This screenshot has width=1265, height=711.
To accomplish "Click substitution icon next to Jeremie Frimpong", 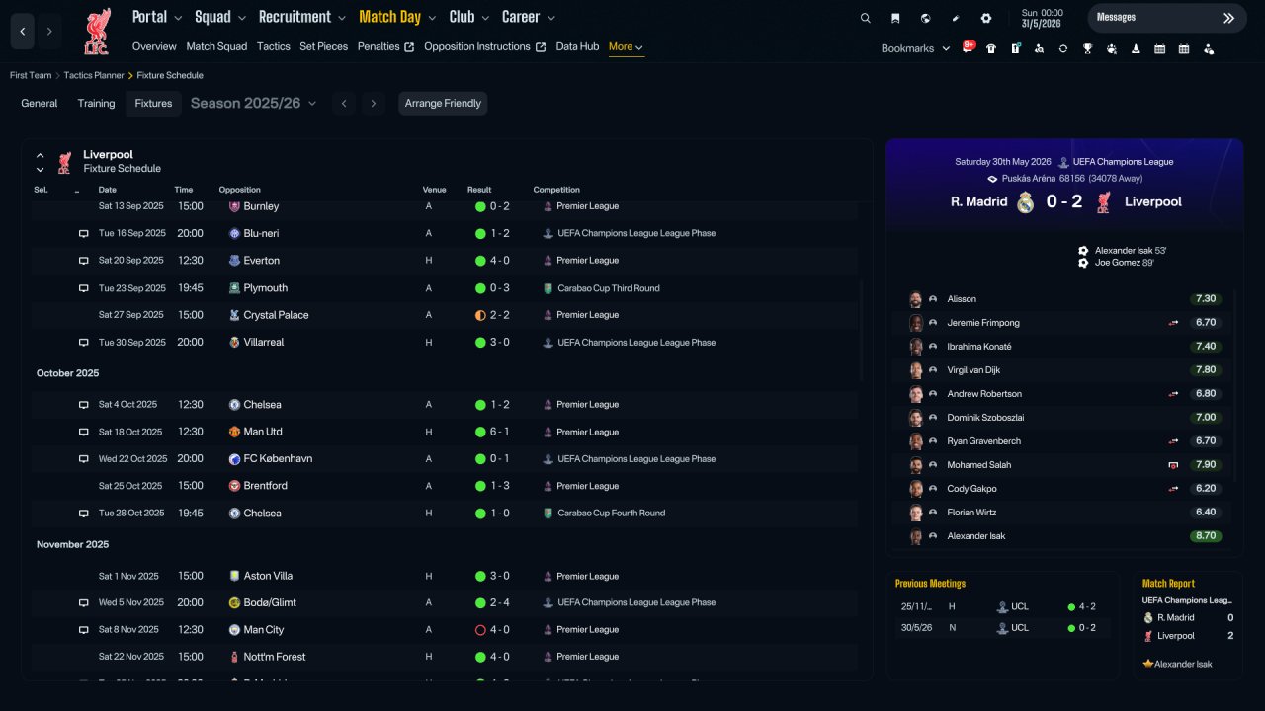I will click(1173, 323).
